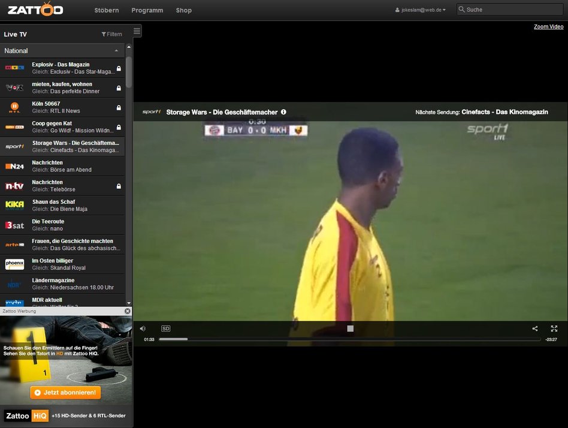Click down arrow on channel list scrollbar
The width and height of the screenshot is (568, 428).
129,303
